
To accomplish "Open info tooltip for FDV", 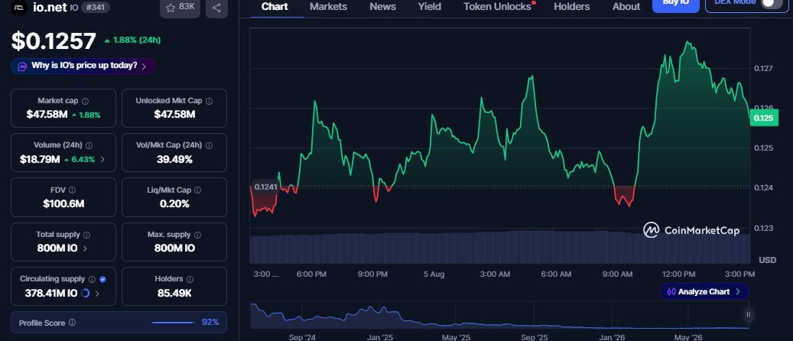I will click(x=72, y=190).
